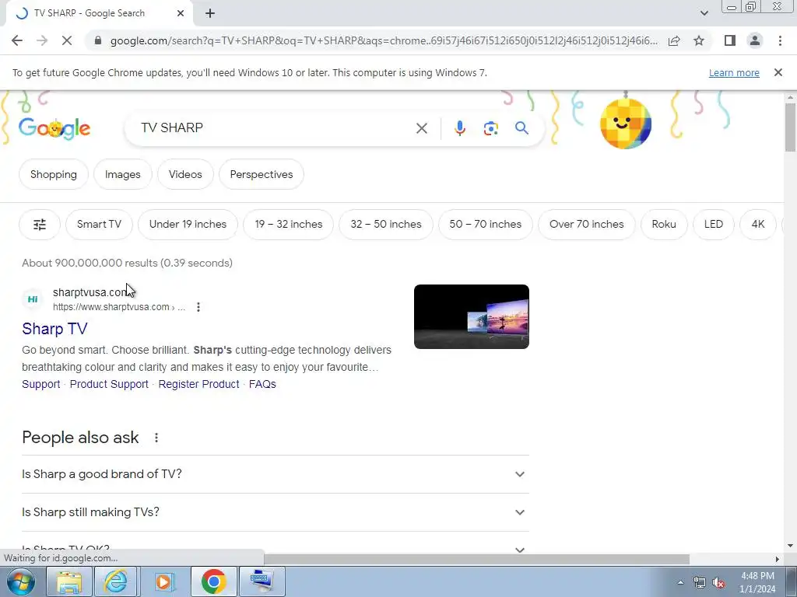
Task: Open the Product Support sitelink
Action: 109,384
